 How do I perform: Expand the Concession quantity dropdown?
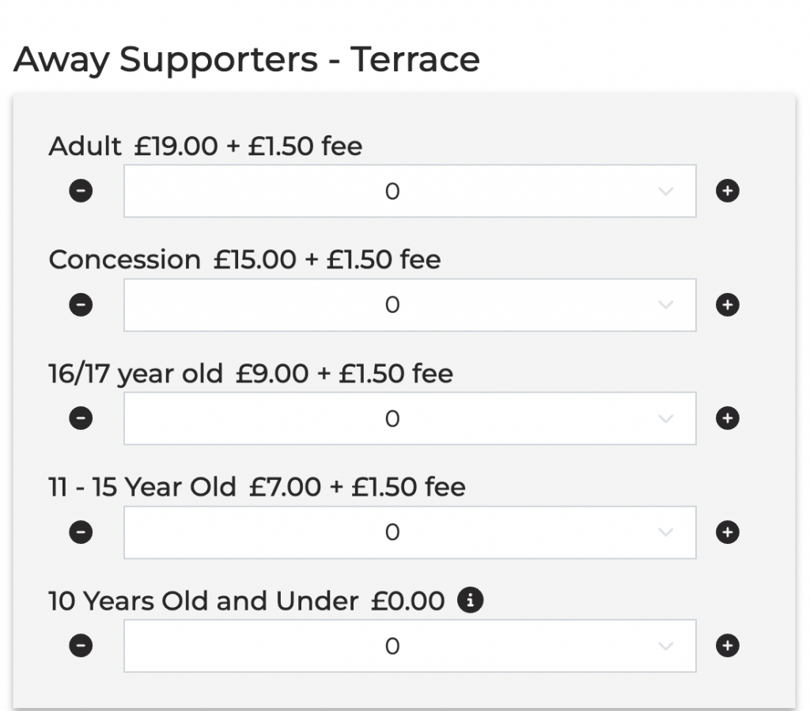(x=410, y=305)
